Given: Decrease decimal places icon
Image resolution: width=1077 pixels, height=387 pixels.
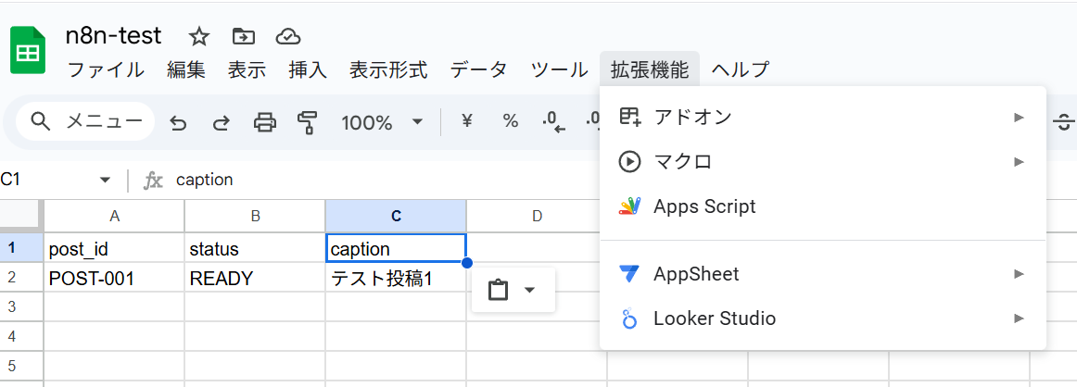Looking at the screenshot, I should coord(553,123).
